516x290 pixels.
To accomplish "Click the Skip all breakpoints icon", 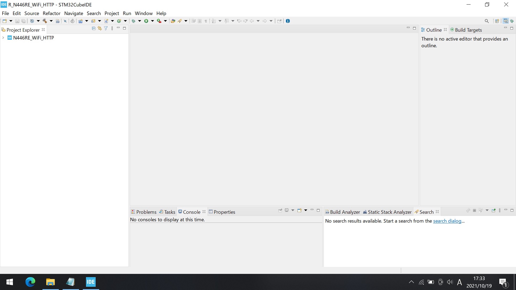I will point(65,21).
